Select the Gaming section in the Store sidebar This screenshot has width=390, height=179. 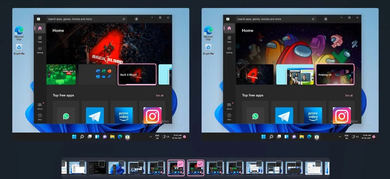pos(40,50)
